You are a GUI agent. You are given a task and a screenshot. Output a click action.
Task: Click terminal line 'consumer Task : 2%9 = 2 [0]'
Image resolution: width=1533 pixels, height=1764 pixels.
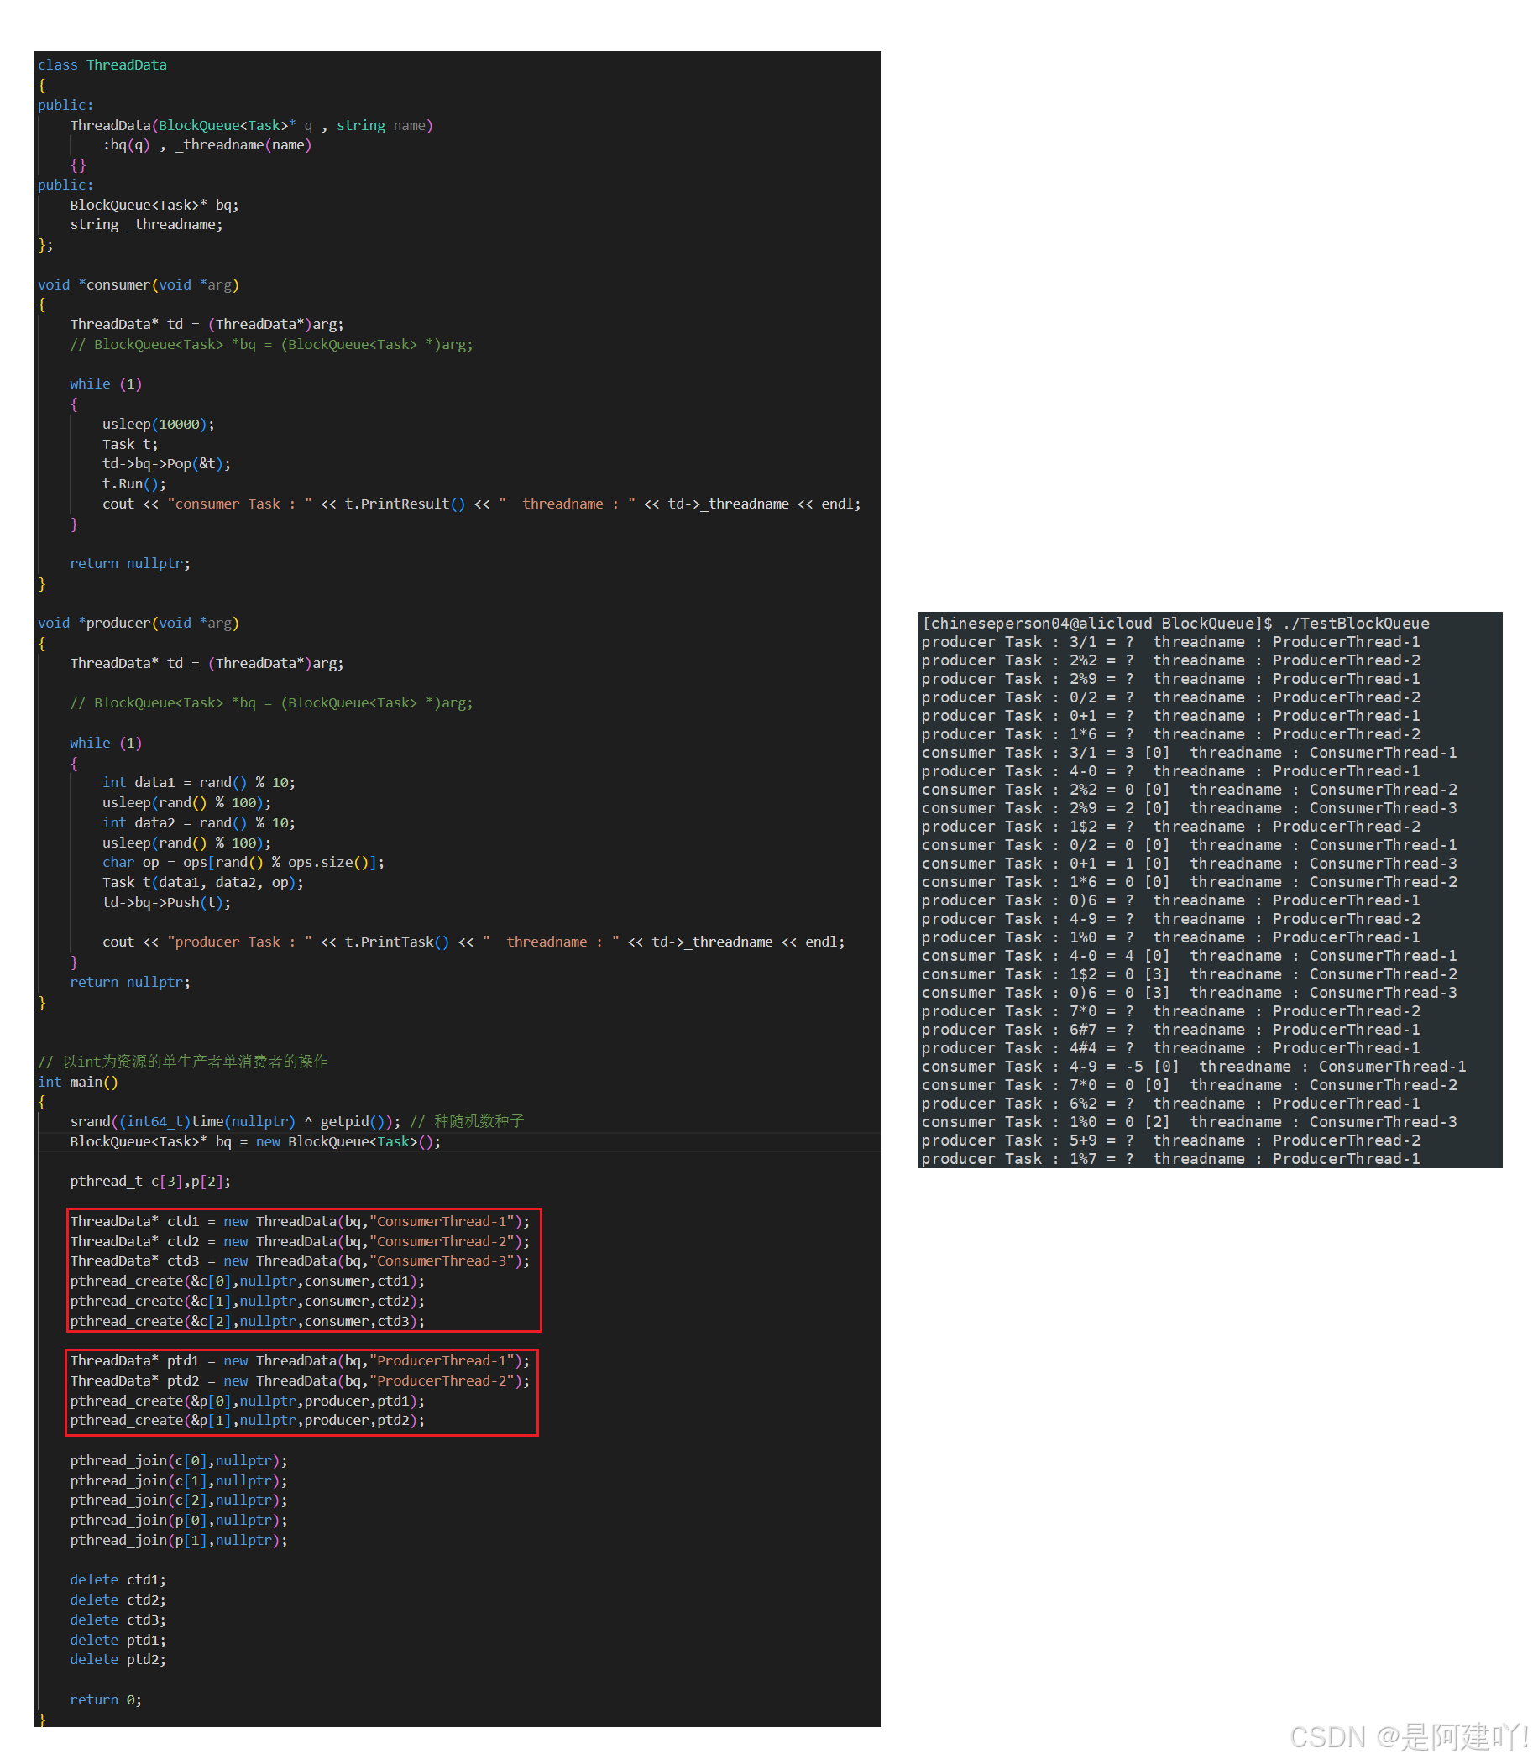1189,809
